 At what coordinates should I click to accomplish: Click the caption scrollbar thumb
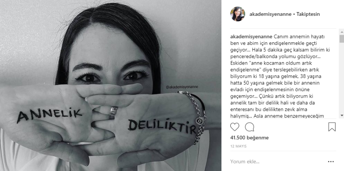342,39
